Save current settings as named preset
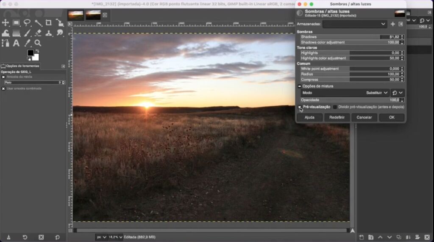This screenshot has width=434, height=242. pyautogui.click(x=392, y=24)
